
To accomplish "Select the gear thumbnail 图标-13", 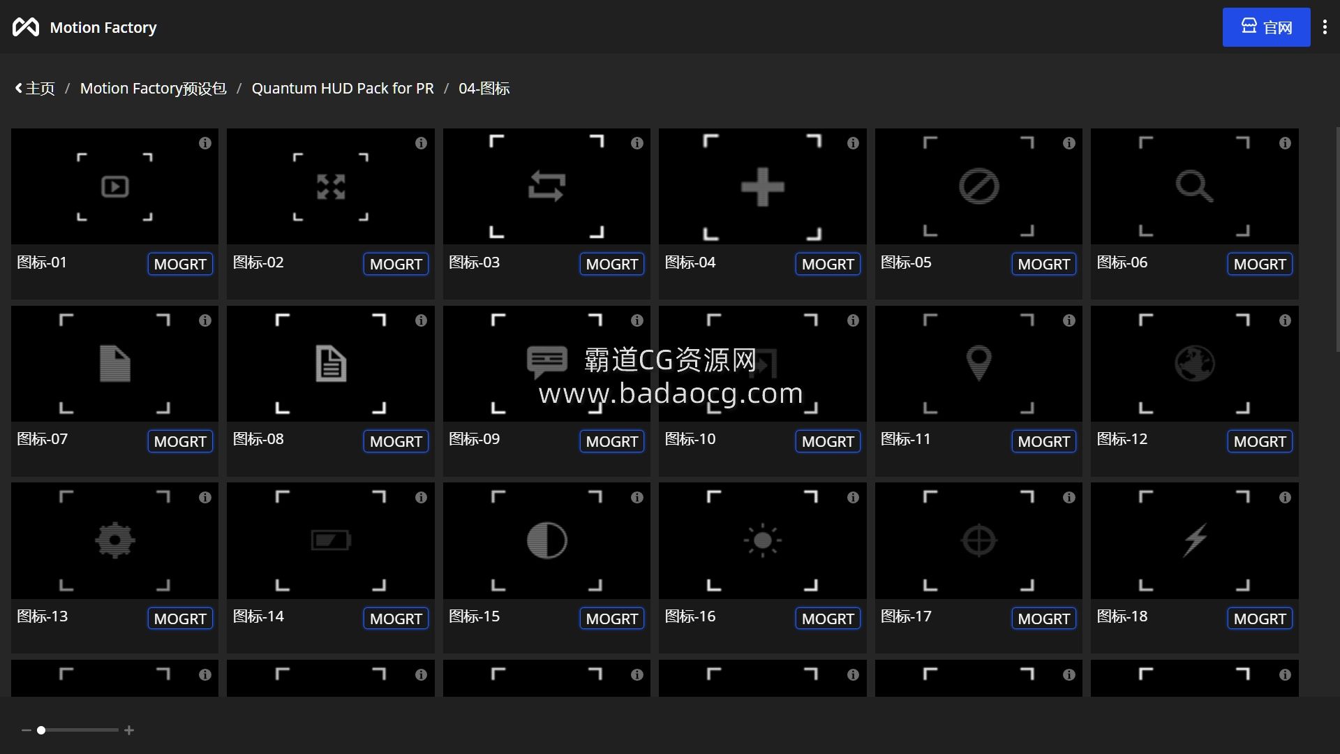I will (114, 540).
